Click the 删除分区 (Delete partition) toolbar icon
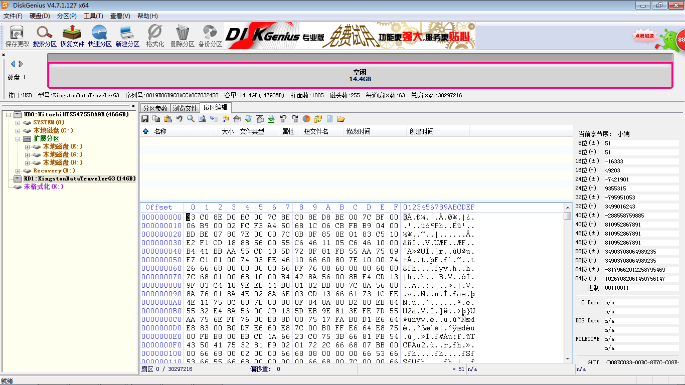This screenshot has height=385, width=685. [183, 36]
